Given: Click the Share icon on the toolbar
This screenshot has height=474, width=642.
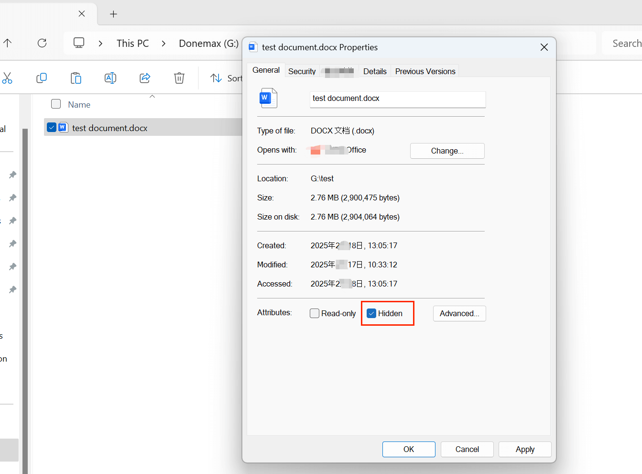Looking at the screenshot, I should (145, 78).
